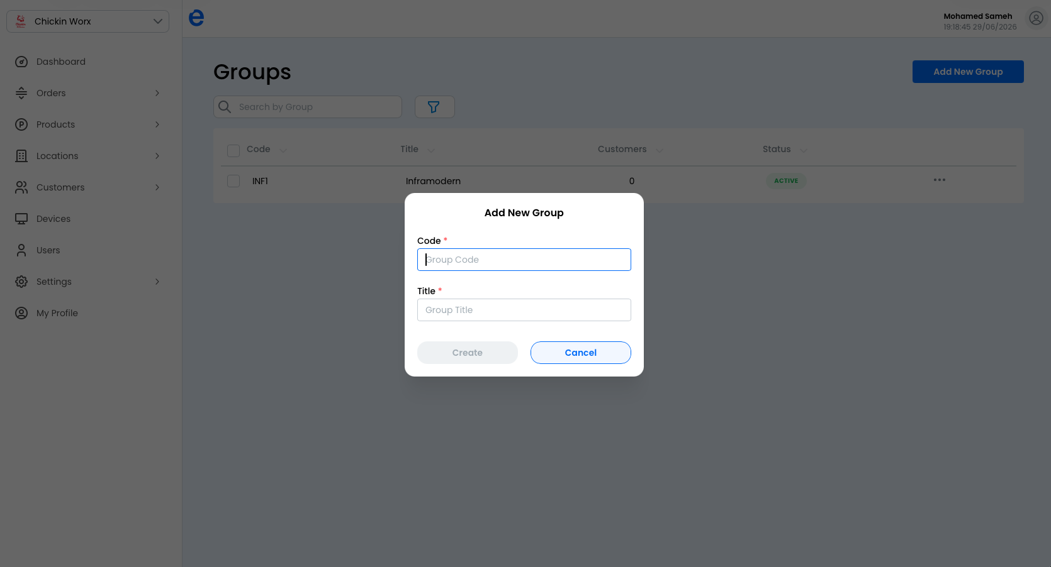This screenshot has width=1051, height=567.
Task: Sort by the Code column arrow
Action: 283,150
